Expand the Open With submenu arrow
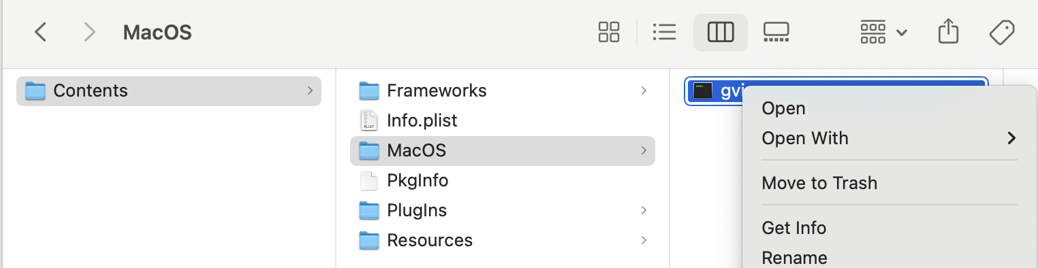 (1011, 138)
